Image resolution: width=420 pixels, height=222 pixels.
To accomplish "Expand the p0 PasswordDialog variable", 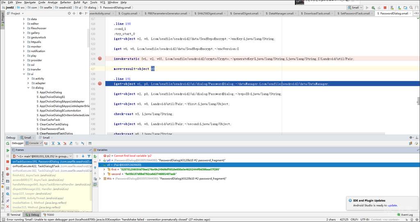I will pyautogui.click(x=100, y=160).
